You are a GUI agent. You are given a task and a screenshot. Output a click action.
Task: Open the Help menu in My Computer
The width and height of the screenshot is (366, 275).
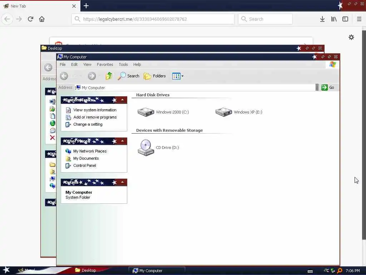137,64
